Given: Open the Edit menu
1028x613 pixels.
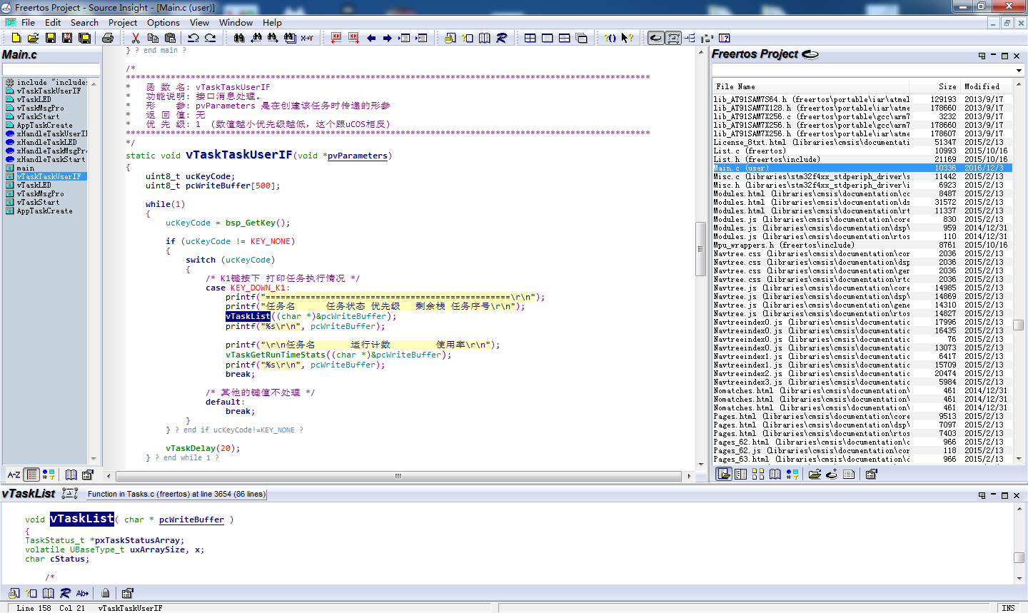Looking at the screenshot, I should [53, 22].
